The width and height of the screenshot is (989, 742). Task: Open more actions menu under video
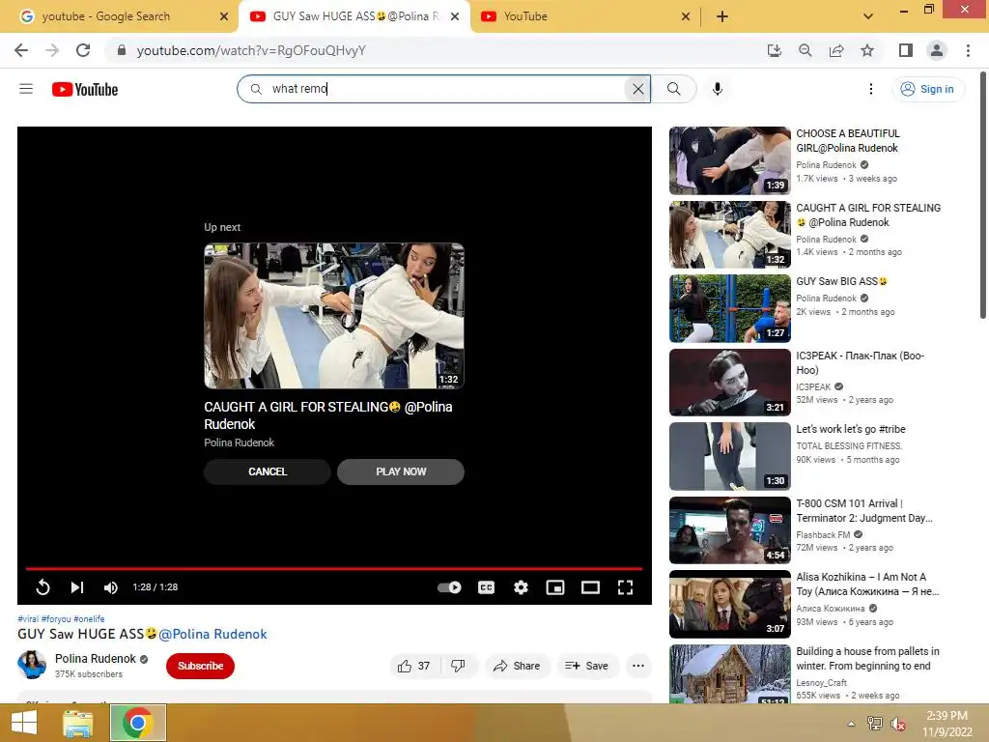[638, 666]
